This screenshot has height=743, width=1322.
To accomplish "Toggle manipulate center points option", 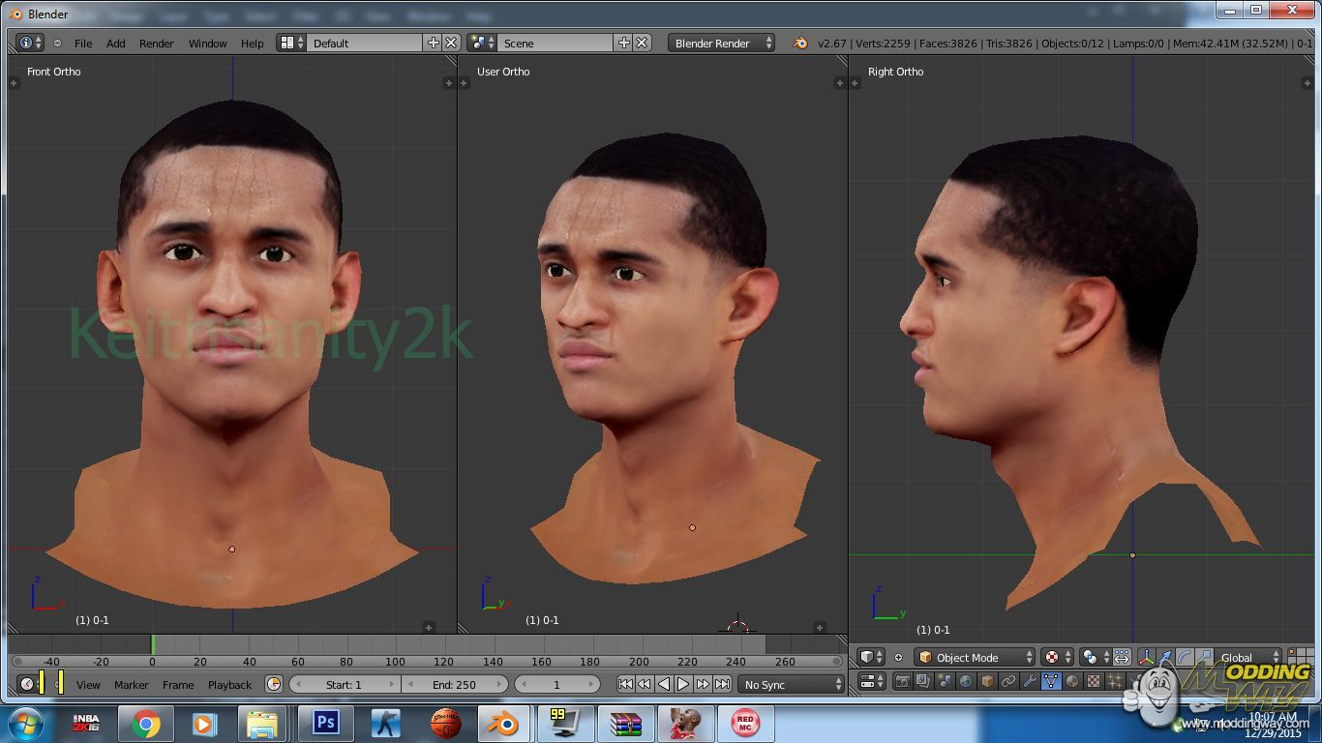I will [1122, 657].
